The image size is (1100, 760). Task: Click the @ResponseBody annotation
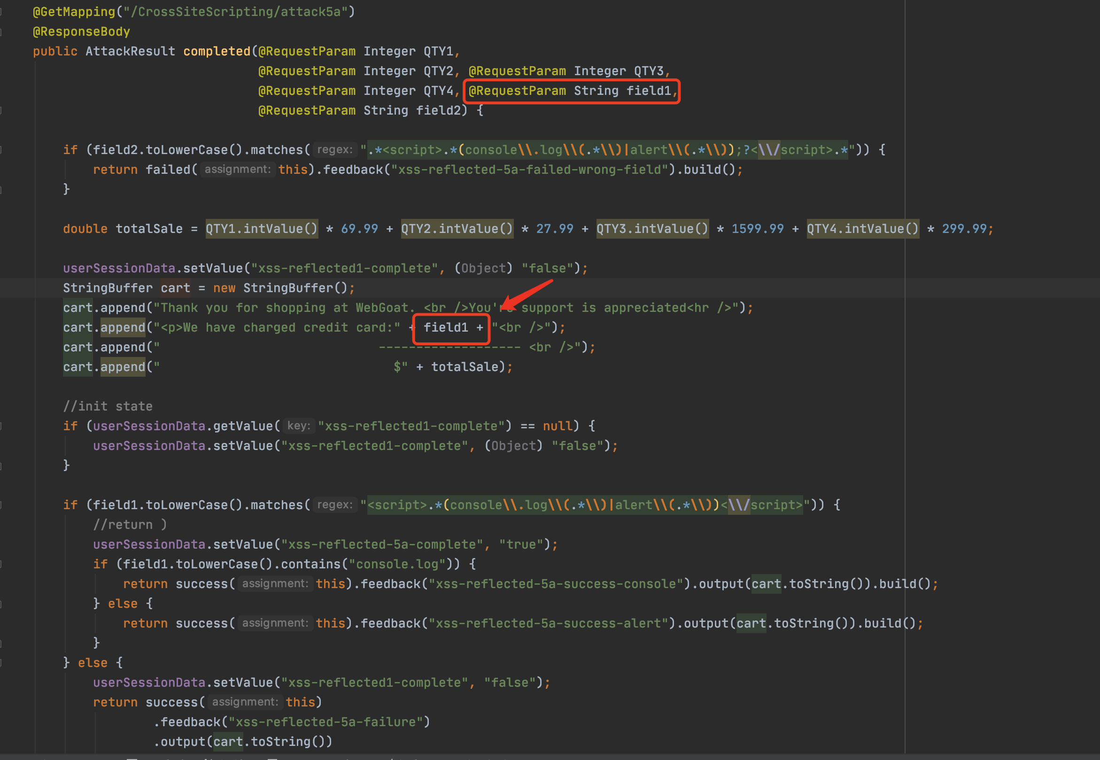(81, 32)
